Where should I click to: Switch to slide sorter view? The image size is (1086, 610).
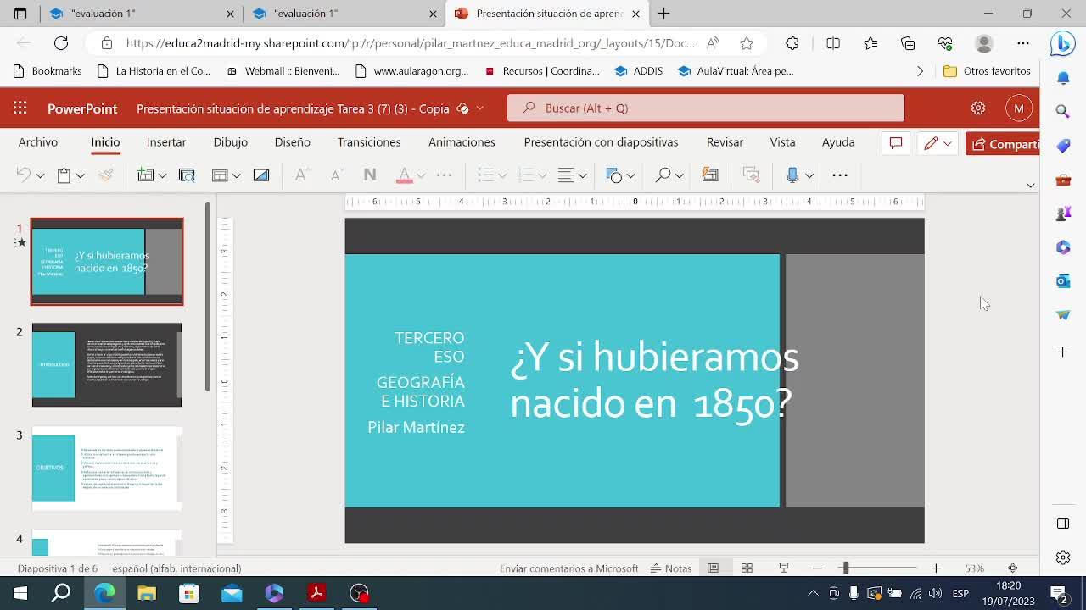(747, 568)
